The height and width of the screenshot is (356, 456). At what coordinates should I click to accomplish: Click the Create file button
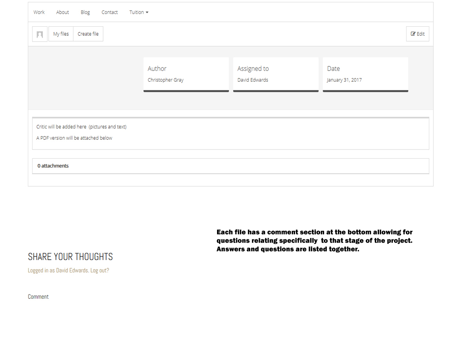tap(88, 34)
